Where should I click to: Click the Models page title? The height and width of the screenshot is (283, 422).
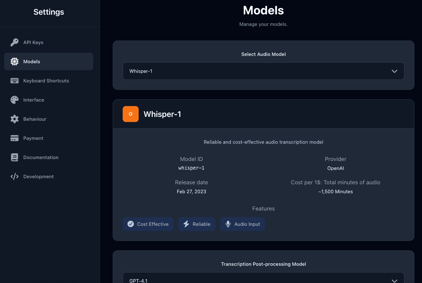264,11
